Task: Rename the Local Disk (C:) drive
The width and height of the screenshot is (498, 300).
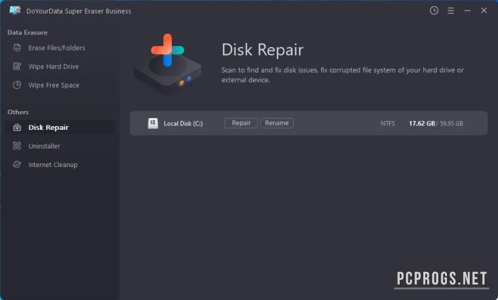Action: [276, 123]
